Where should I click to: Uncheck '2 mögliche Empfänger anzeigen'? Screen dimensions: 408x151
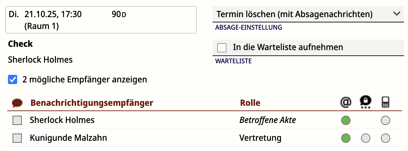coord(13,79)
